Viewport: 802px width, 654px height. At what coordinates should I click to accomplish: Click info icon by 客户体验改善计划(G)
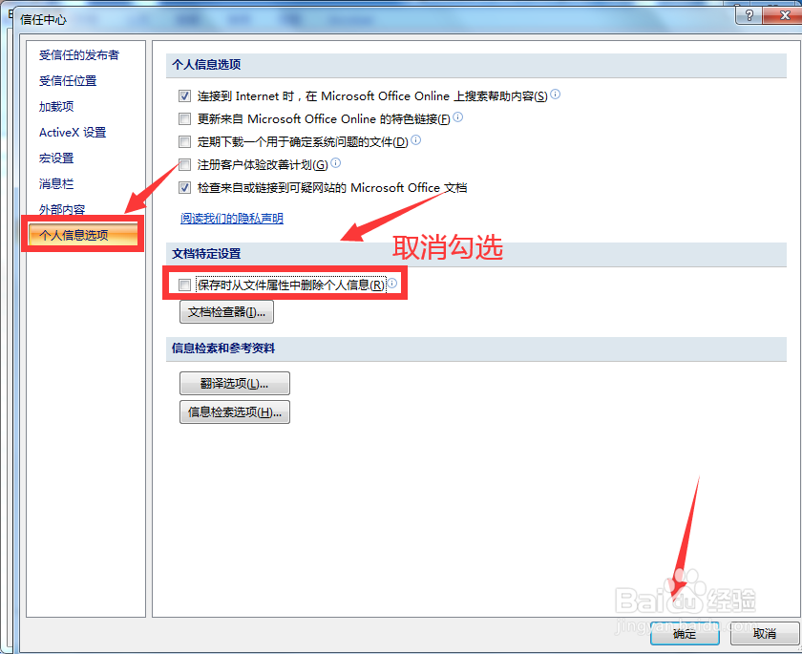coord(336,162)
